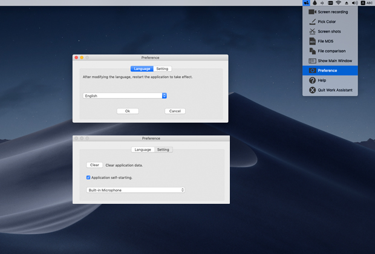Open the Built-in Microphone dropdown
Image resolution: width=375 pixels, height=254 pixels.
pyautogui.click(x=135, y=190)
